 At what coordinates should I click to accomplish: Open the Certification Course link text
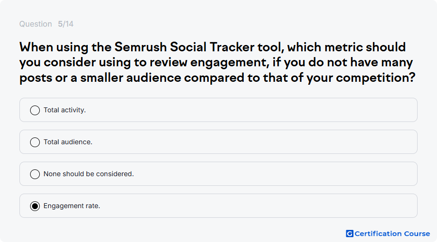(392, 234)
